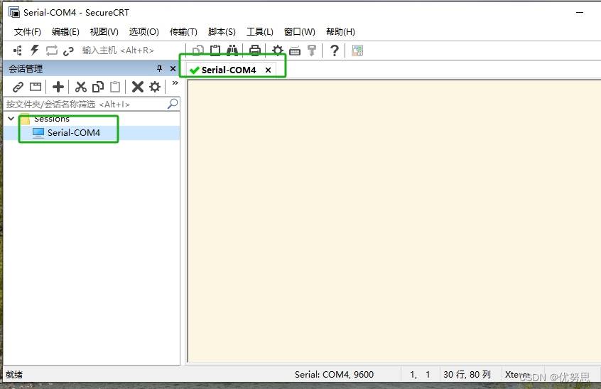Viewport: 601px width, 389px height.
Task: Click the session manager toolbar icon
Action: (18, 50)
